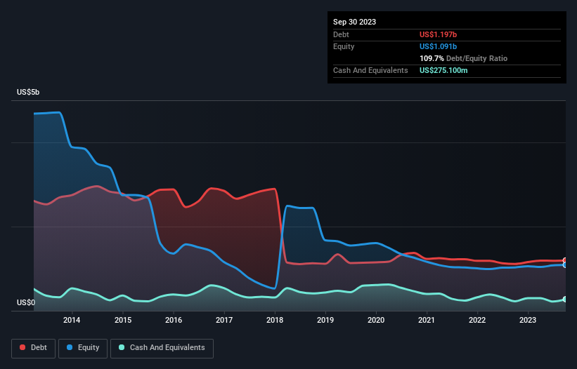Click the Equity label in tooltip
The height and width of the screenshot is (369, 577).
[344, 46]
